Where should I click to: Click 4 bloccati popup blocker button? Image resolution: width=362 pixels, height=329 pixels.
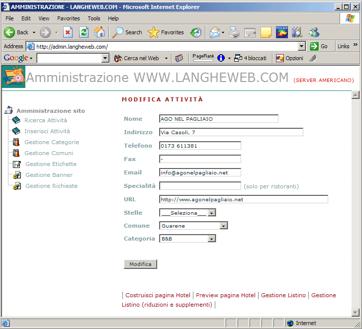coord(250,58)
